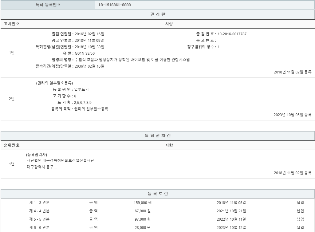Click the application number 10-2016-0017787

tap(232, 34)
